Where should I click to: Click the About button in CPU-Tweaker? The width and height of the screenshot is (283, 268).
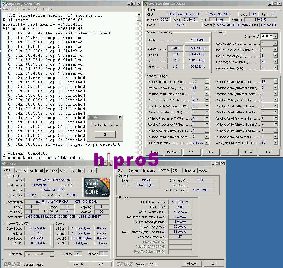[249, 152]
